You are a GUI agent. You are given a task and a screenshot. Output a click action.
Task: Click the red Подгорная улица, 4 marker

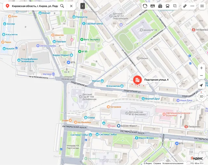pyautogui.click(x=137, y=80)
